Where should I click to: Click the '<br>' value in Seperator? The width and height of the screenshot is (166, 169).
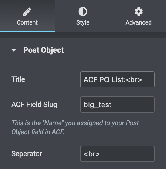pos(92,154)
